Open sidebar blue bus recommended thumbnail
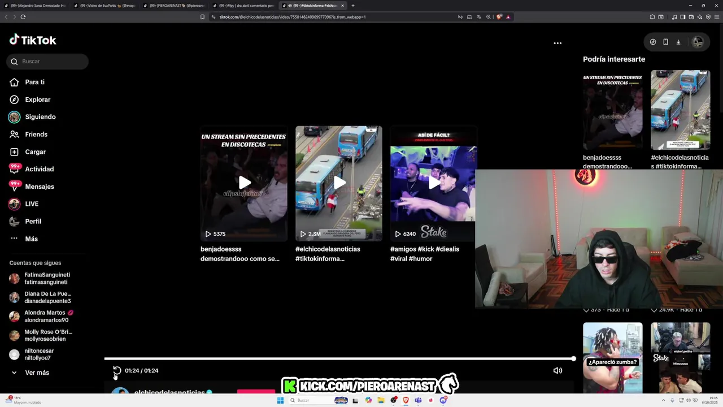Screen dimensions: 723x407 [x=680, y=110]
